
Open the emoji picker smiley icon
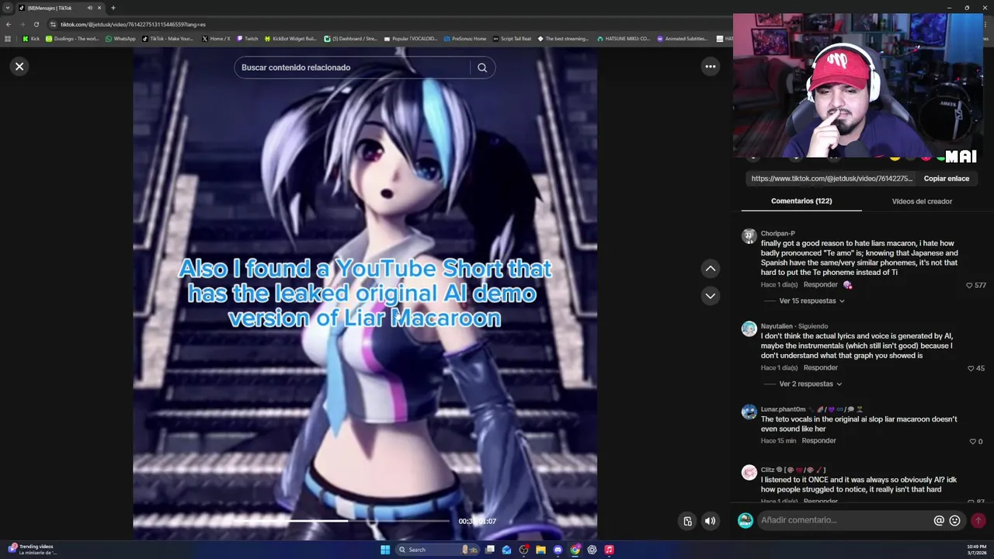pos(954,521)
